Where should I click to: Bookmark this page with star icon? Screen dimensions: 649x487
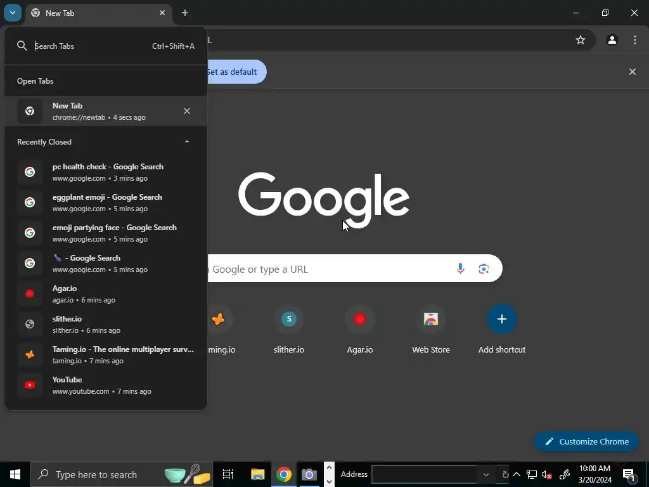(x=581, y=40)
